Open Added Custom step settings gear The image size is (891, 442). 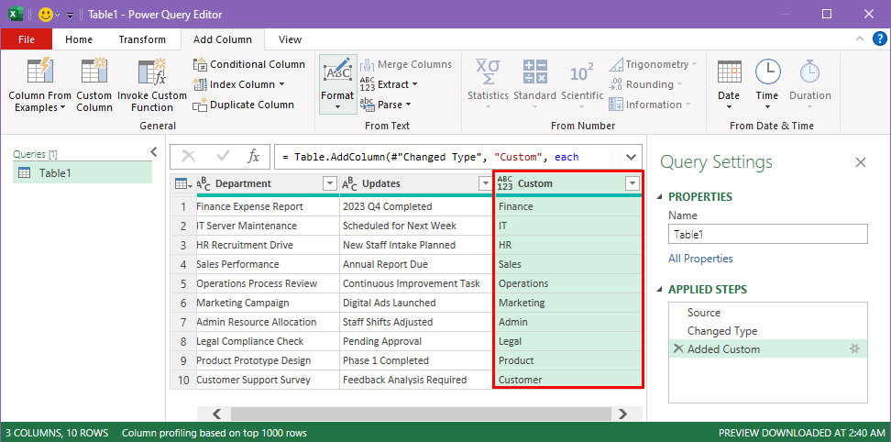854,348
